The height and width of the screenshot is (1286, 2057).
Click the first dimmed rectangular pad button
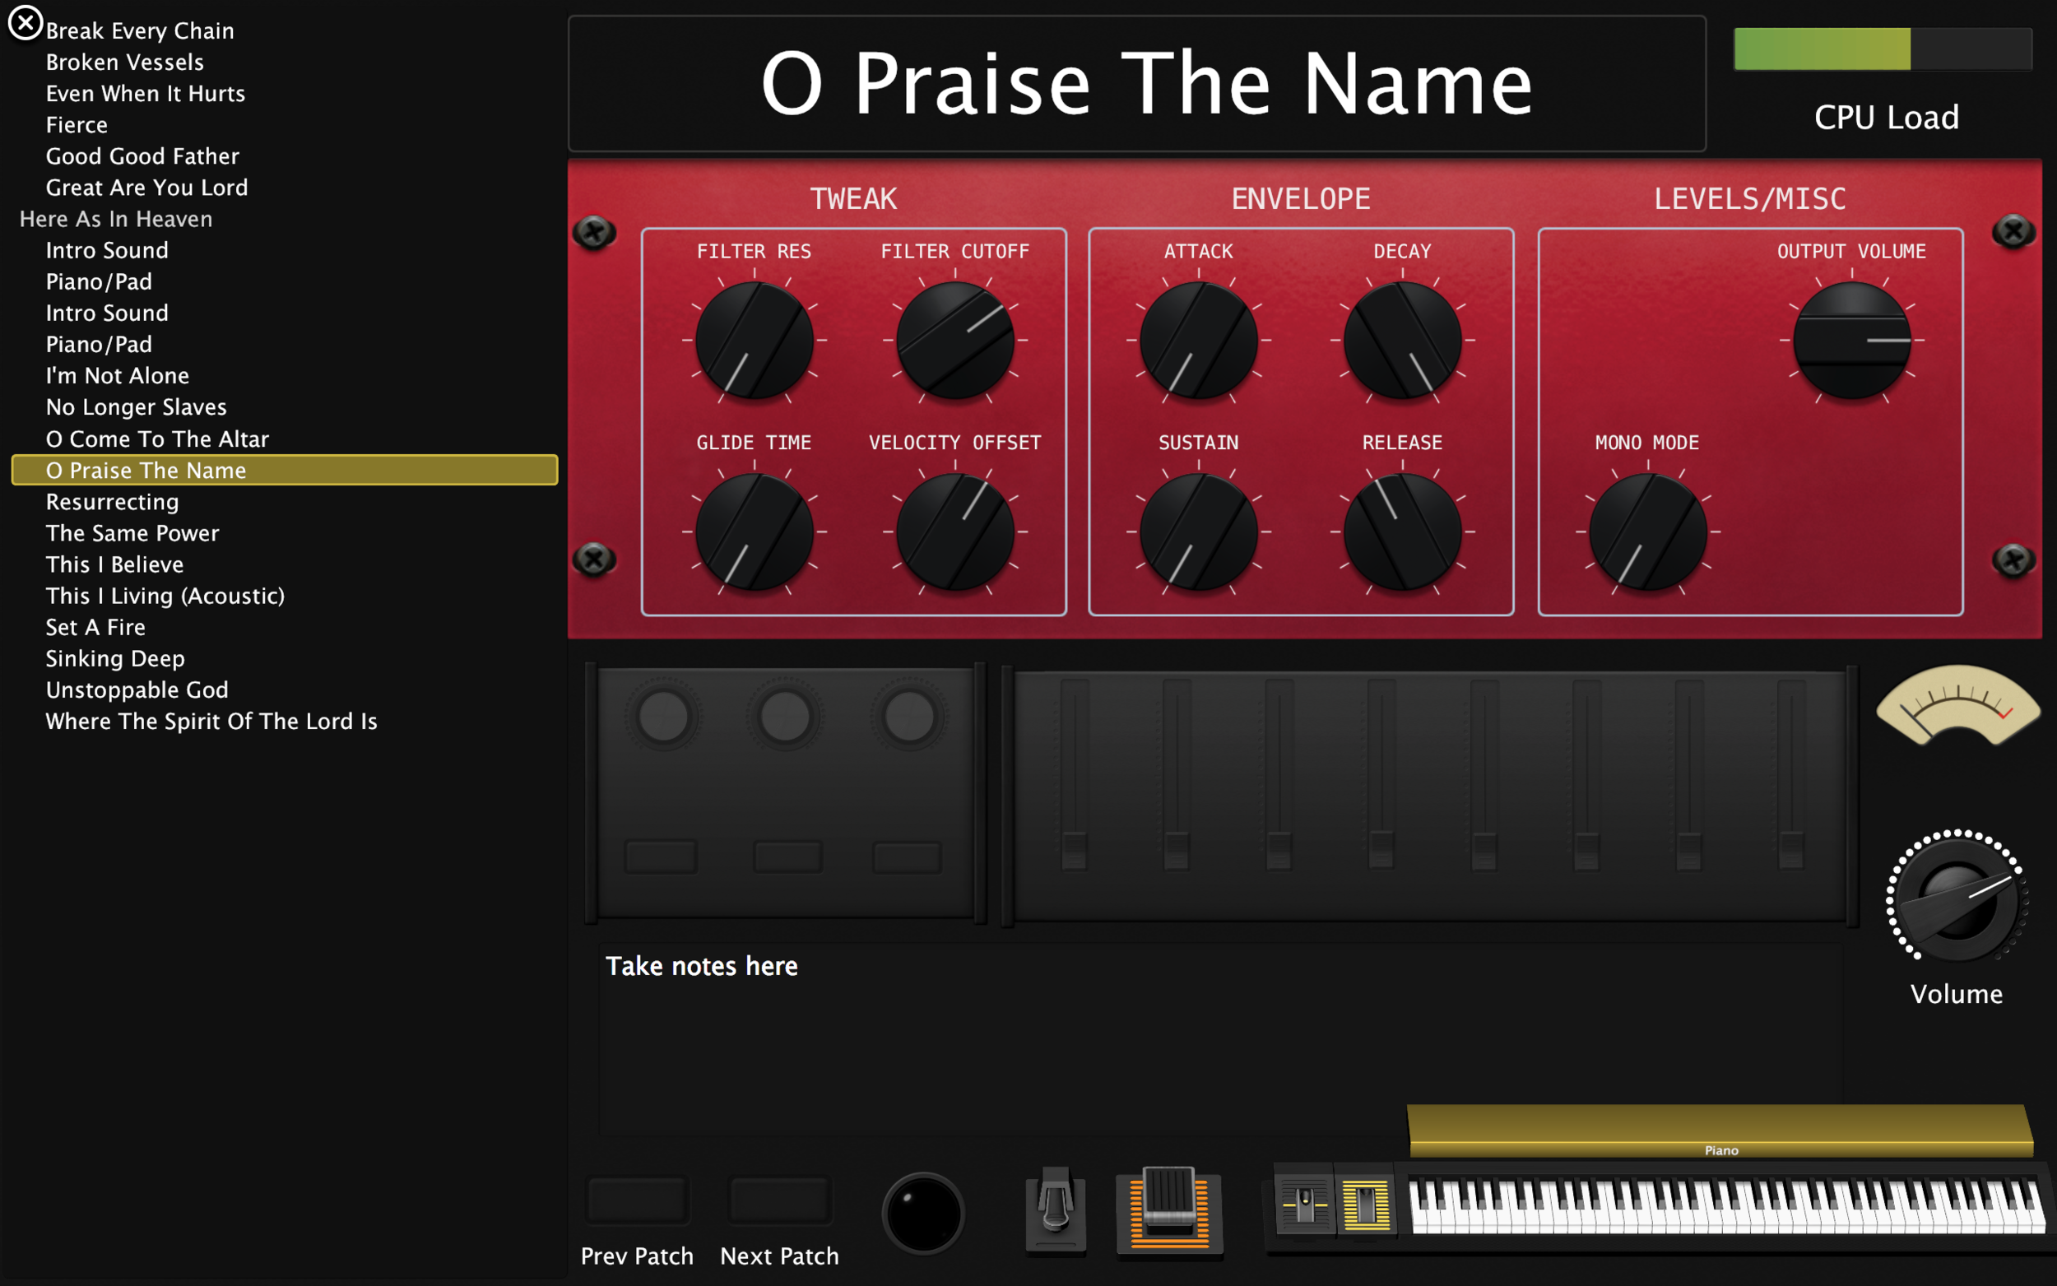click(x=661, y=857)
